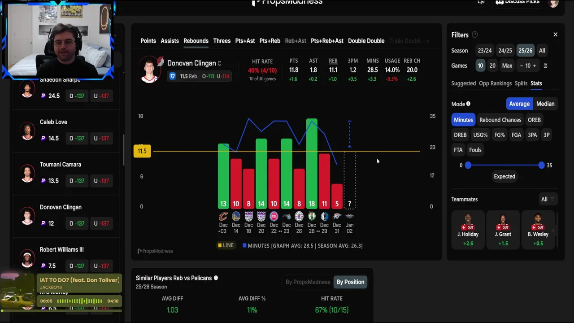Click the Expected button
574x323 pixels.
tap(504, 176)
